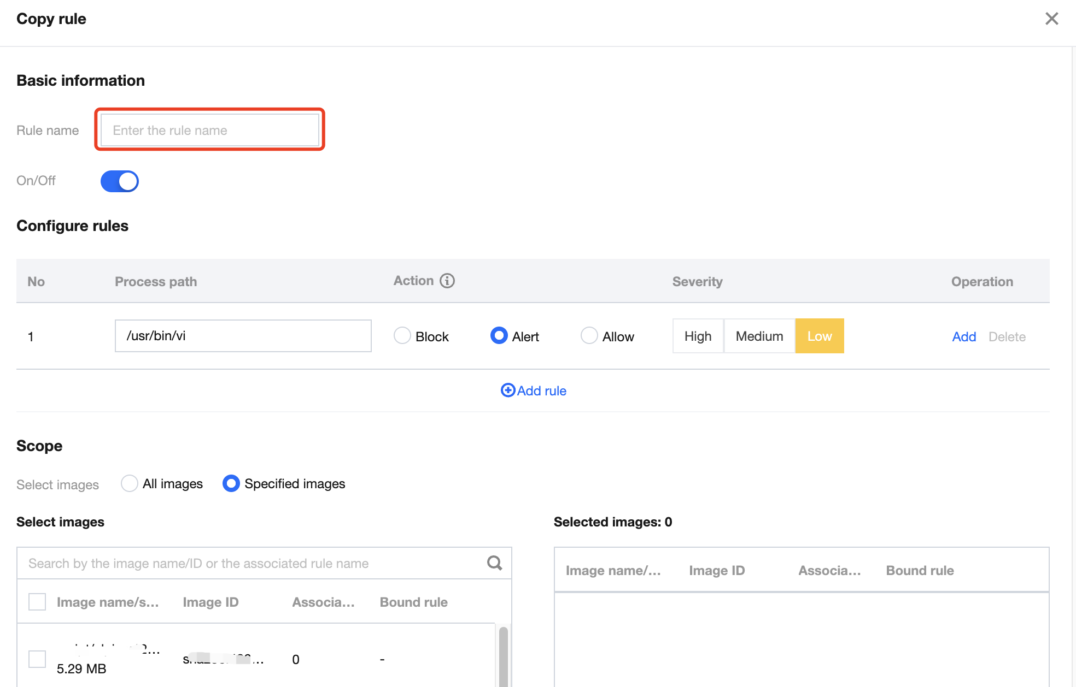Toggle the On/Off switch
The width and height of the screenshot is (1076, 687).
point(120,181)
